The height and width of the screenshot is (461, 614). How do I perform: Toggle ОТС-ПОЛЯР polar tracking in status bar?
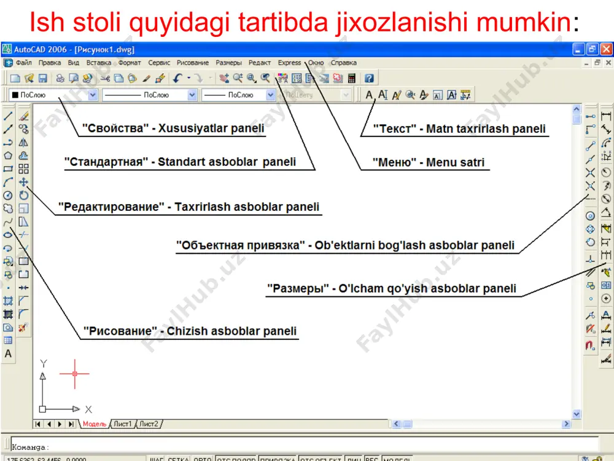coord(236,459)
